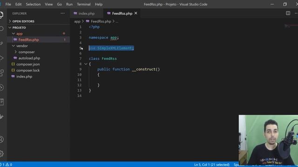Open the Go menu

click(59, 4)
